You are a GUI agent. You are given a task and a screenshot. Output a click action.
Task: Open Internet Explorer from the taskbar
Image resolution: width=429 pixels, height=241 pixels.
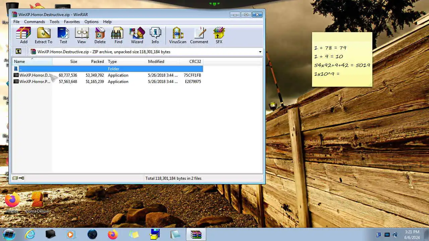tap(30, 234)
